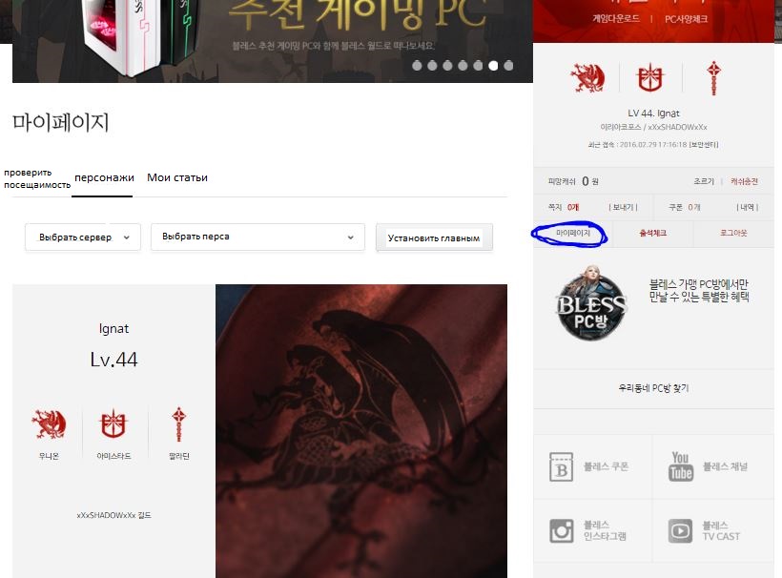Viewport: 782px width, 578px height.
Task: Click the 쿠폰 0개 coupon count
Action: click(685, 207)
